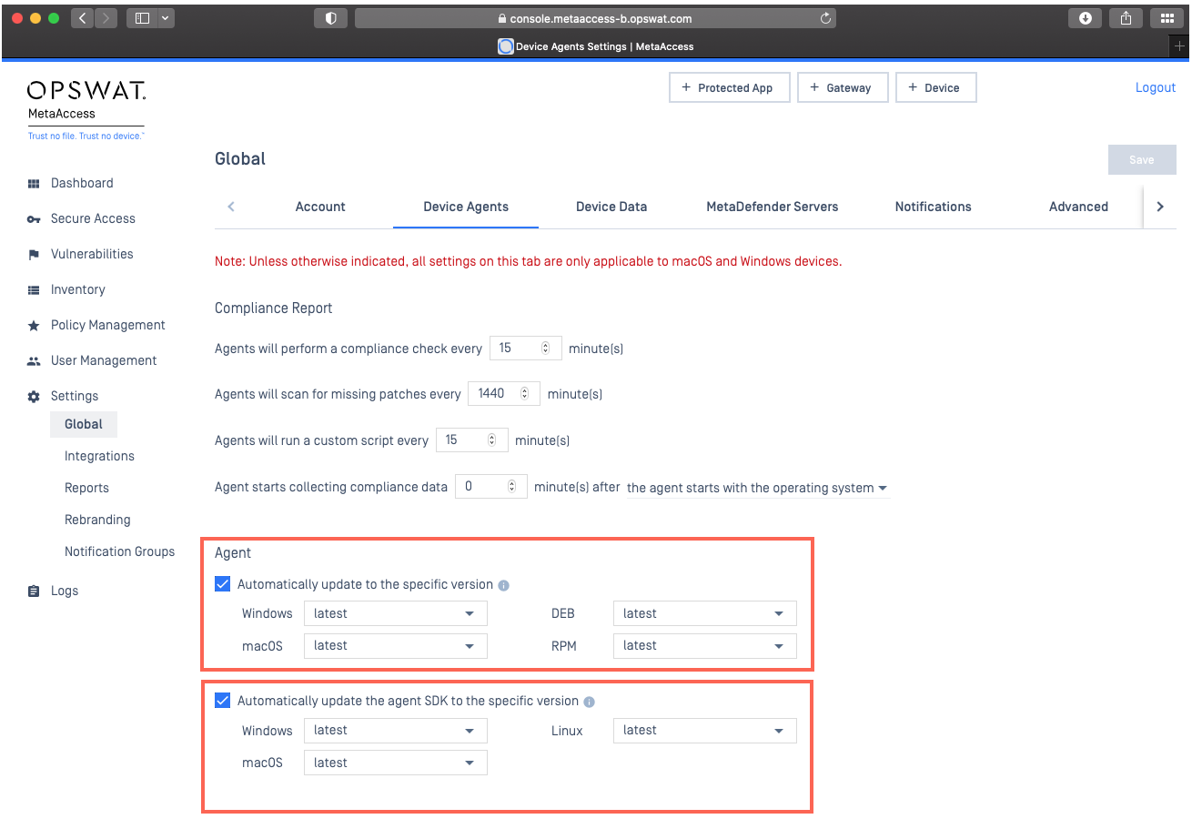Click the User Management people icon

point(34,361)
